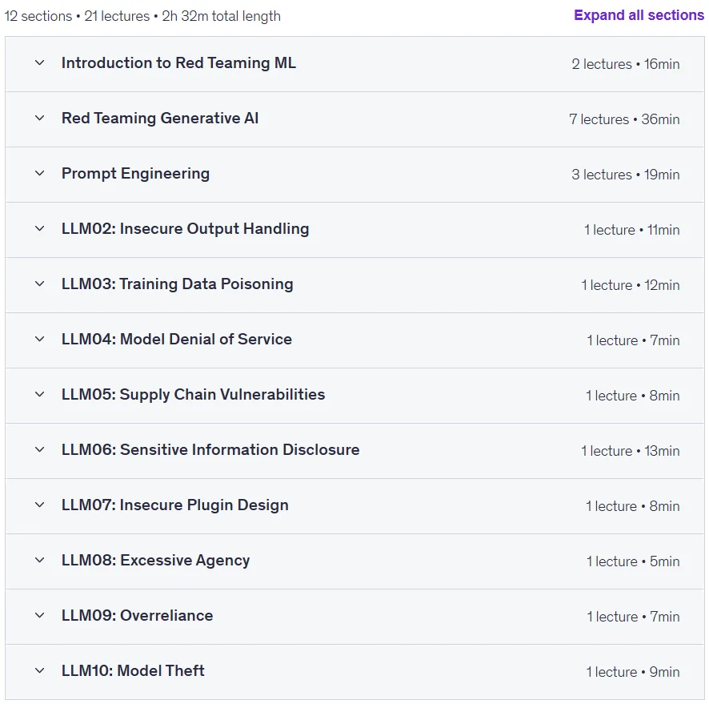Expand arrow for LLM03: Training Data Poisoning
This screenshot has width=709, height=704.
(x=40, y=284)
